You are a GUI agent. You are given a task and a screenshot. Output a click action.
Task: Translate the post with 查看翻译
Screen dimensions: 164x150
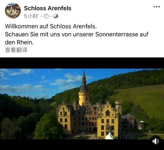[16, 50]
